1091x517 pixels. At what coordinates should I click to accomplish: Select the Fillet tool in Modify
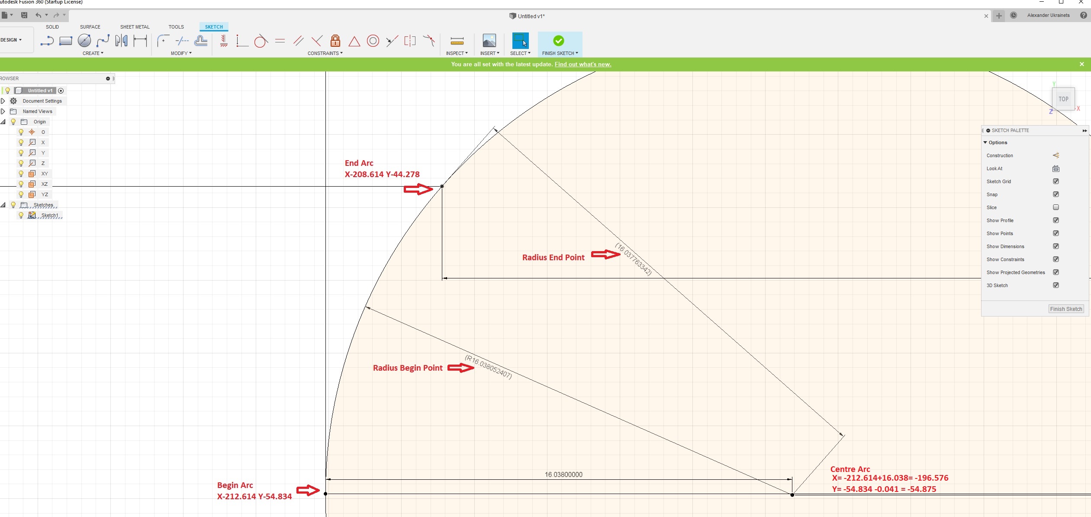(163, 41)
